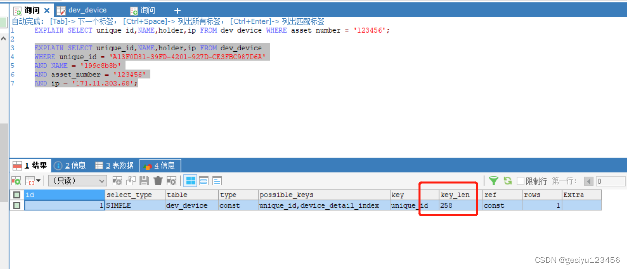Click the cancel changes icon
The width and height of the screenshot is (627, 269).
172,181
